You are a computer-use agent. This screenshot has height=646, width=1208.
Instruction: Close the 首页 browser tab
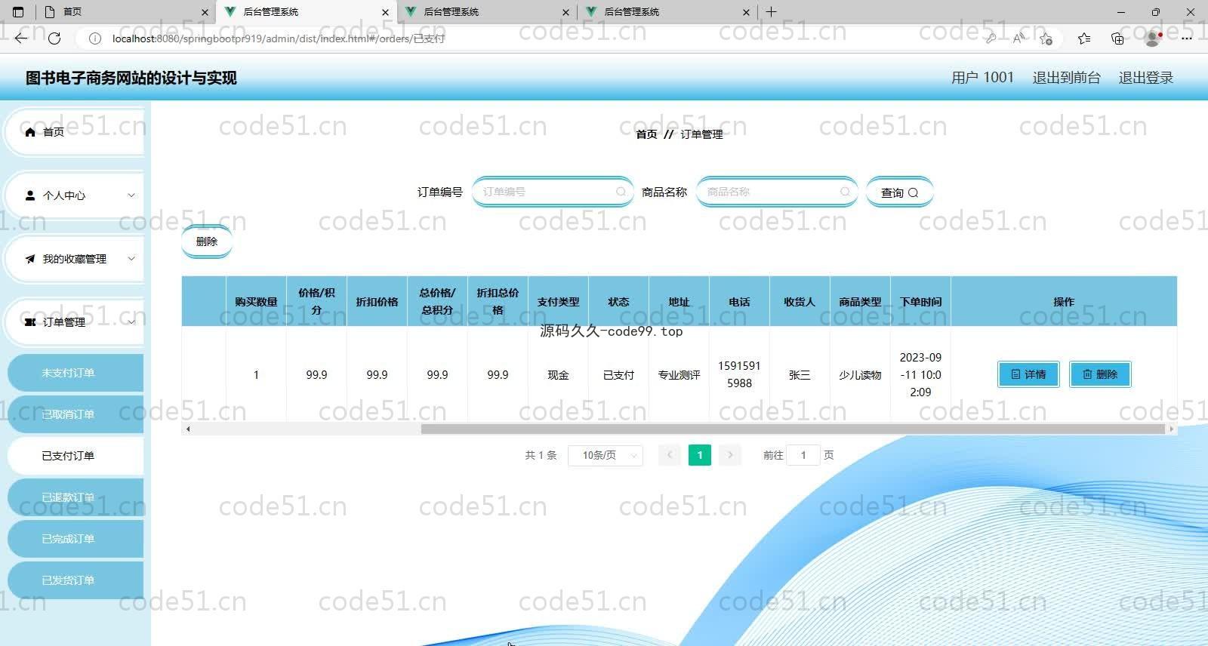pyautogui.click(x=205, y=12)
